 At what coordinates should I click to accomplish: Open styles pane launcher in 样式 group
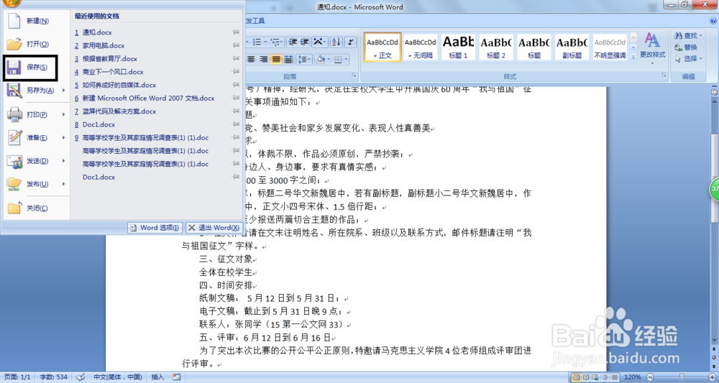[x=664, y=75]
